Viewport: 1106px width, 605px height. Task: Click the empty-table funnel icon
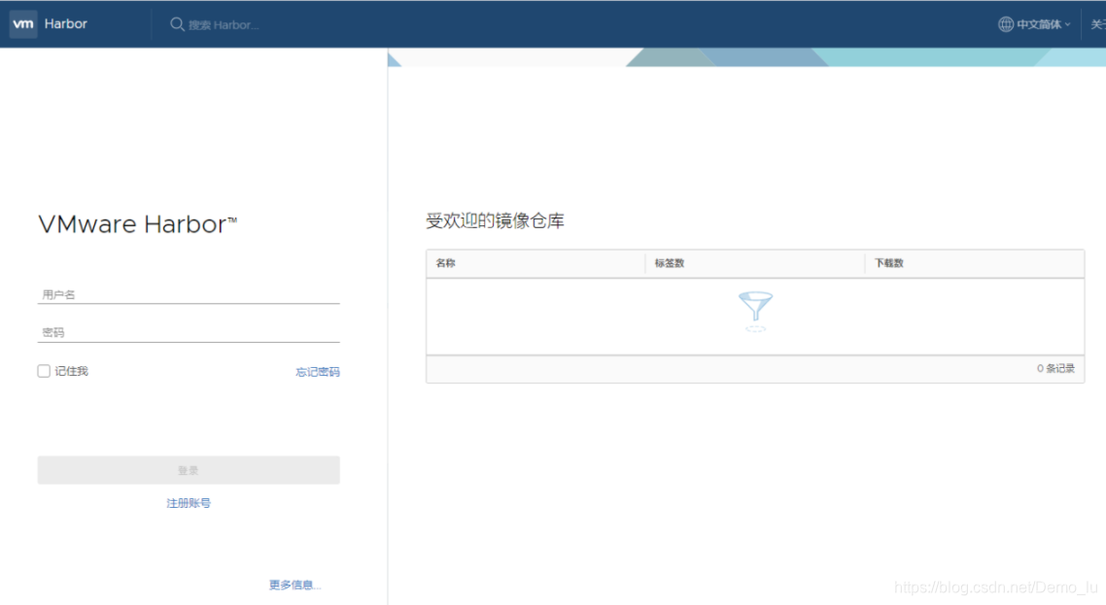click(x=755, y=311)
